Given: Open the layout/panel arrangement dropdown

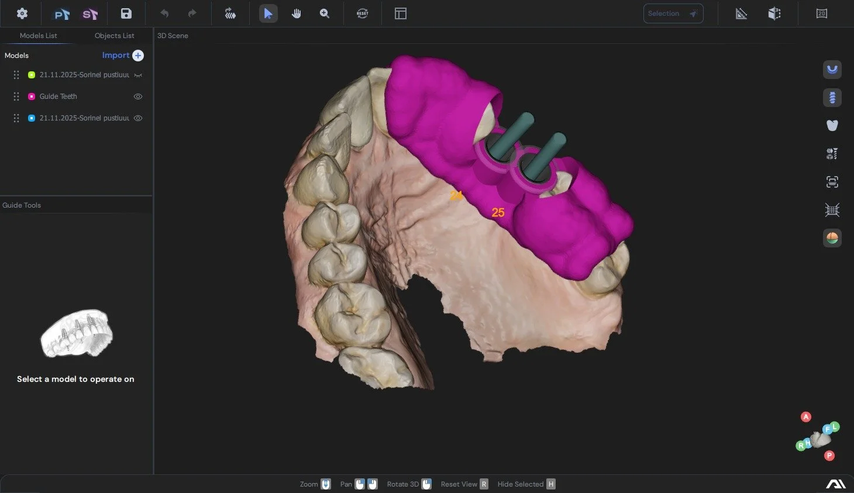Looking at the screenshot, I should pos(400,13).
